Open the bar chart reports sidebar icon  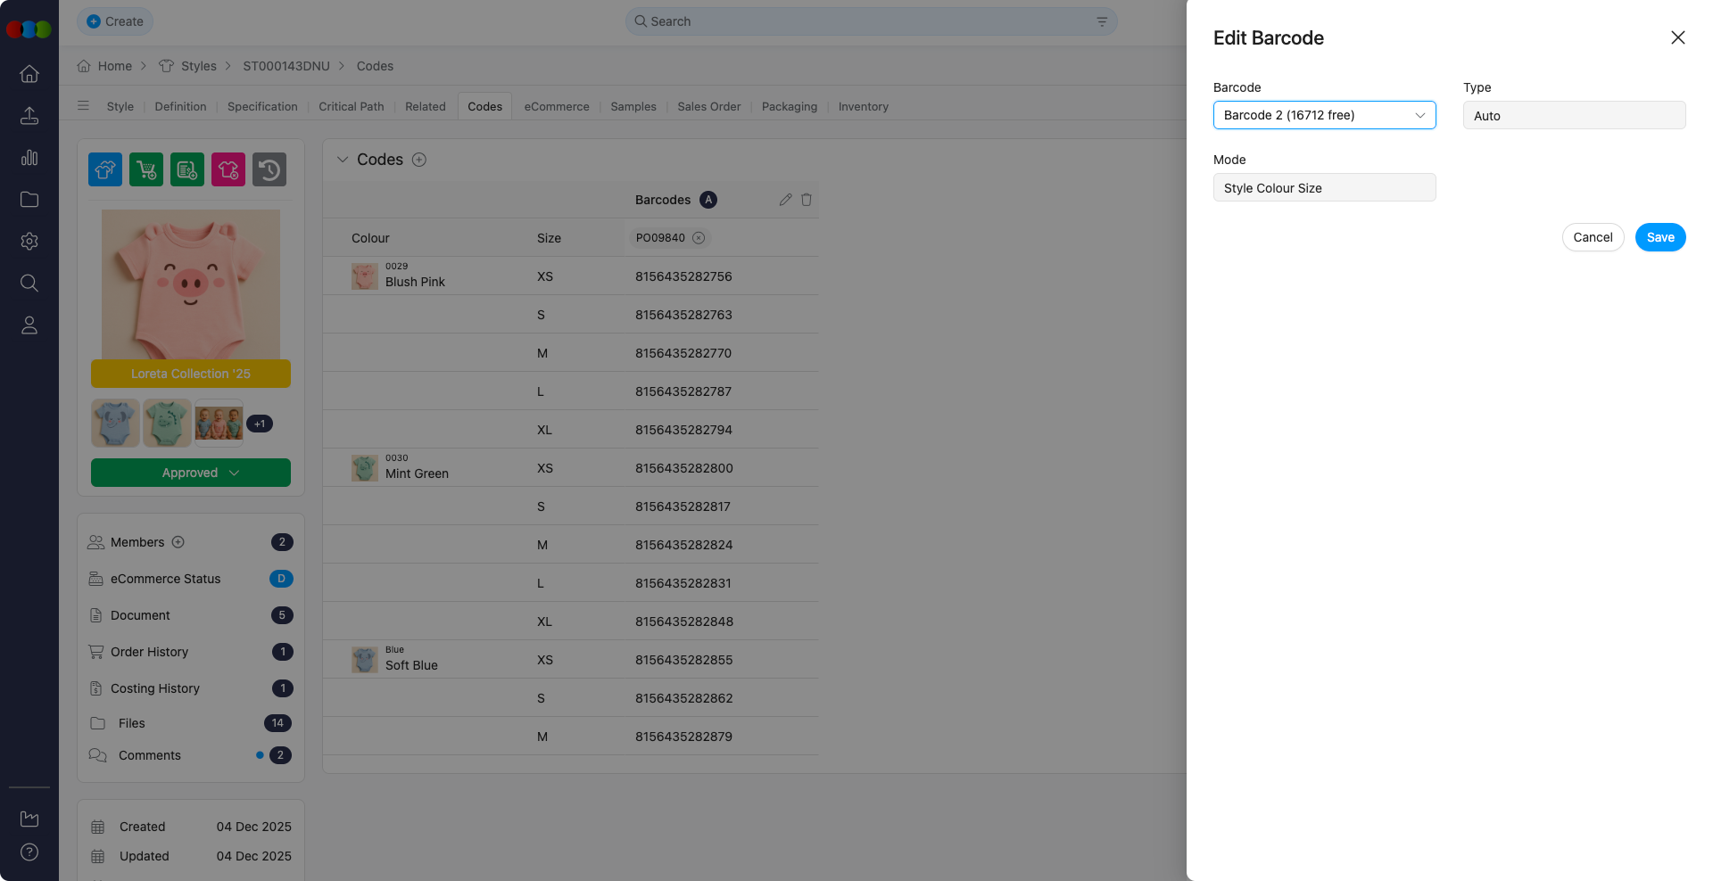click(29, 158)
